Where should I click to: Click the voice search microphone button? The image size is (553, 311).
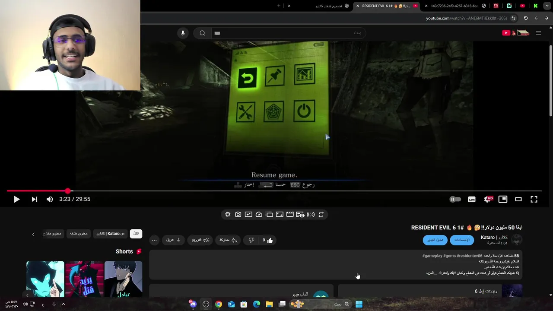click(183, 33)
